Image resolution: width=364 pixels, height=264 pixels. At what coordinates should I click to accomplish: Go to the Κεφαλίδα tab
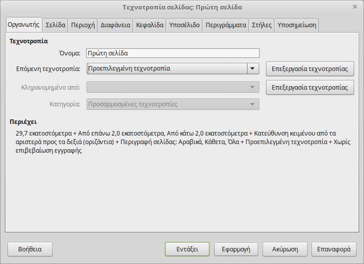pos(150,25)
